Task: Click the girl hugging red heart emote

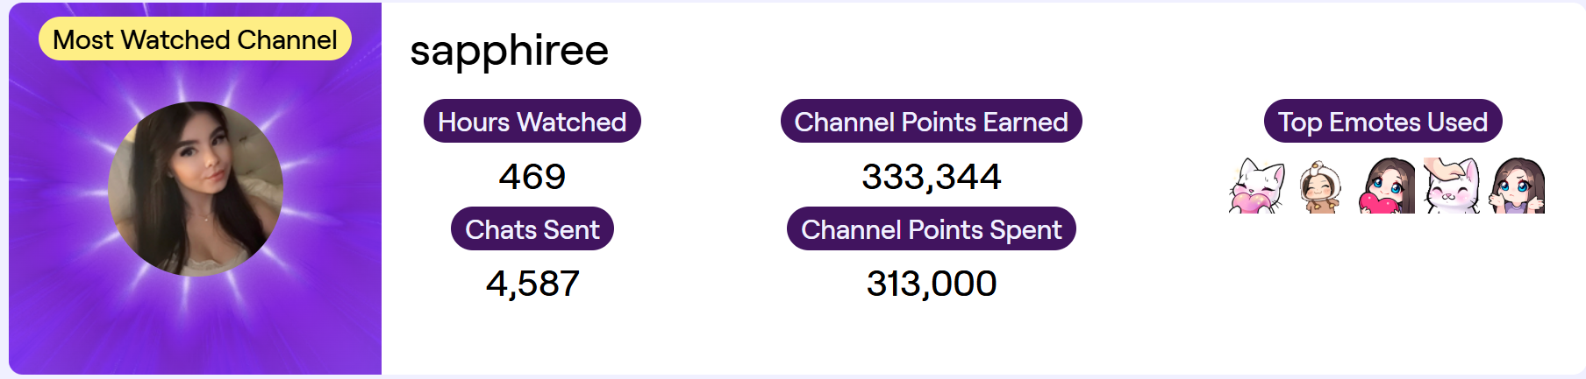Action: (1387, 186)
